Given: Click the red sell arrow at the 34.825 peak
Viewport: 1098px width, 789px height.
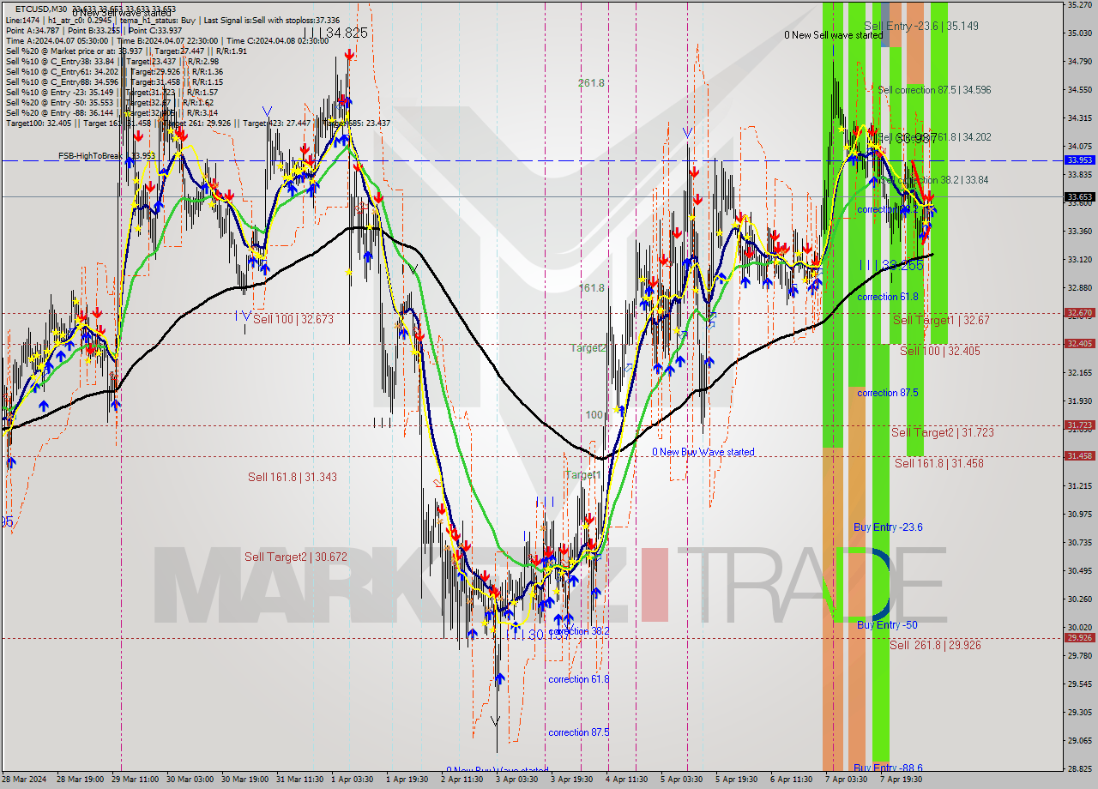Looking at the screenshot, I should pyautogui.click(x=348, y=54).
